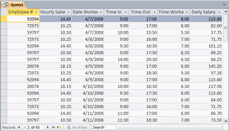Select all rows with corner selector

pos(4,12)
